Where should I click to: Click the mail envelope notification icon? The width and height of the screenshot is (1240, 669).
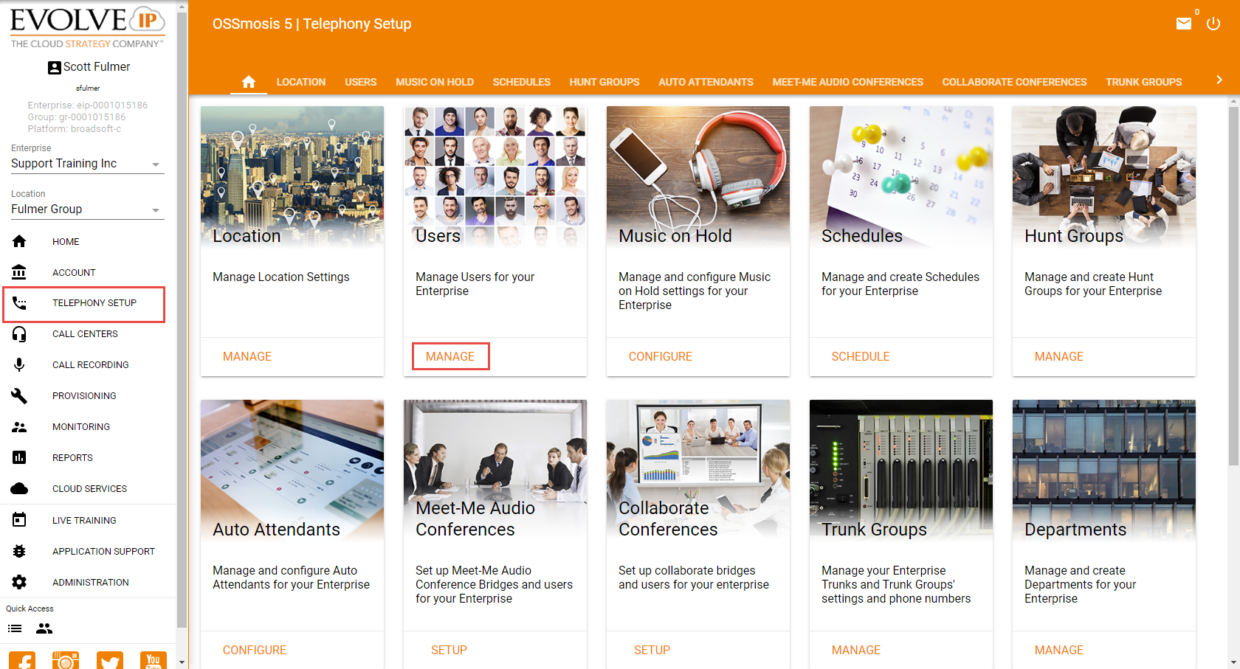(x=1183, y=24)
